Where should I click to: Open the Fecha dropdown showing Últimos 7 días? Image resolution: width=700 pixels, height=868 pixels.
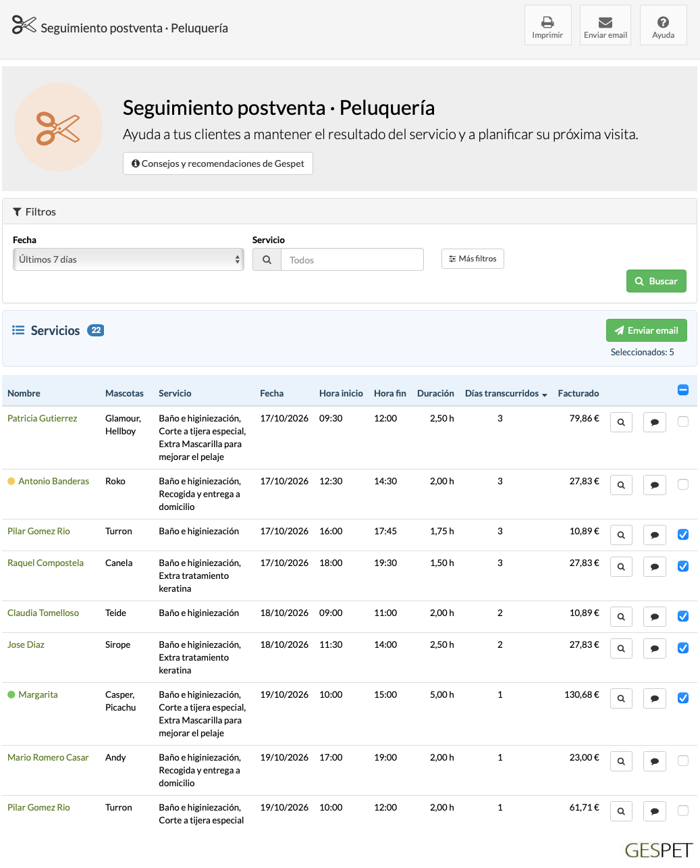(x=128, y=259)
